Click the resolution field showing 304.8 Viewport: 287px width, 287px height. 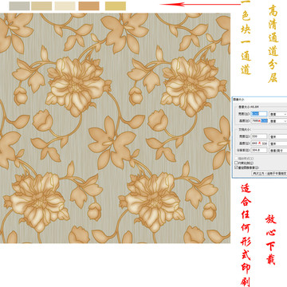(259, 151)
